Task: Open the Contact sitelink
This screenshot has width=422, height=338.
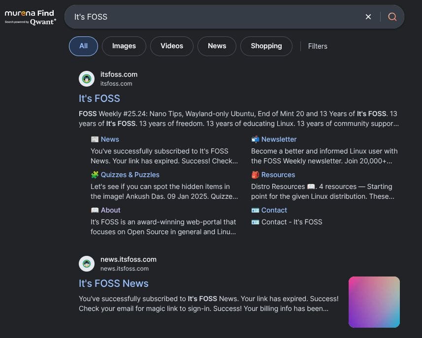Action: 274,210
